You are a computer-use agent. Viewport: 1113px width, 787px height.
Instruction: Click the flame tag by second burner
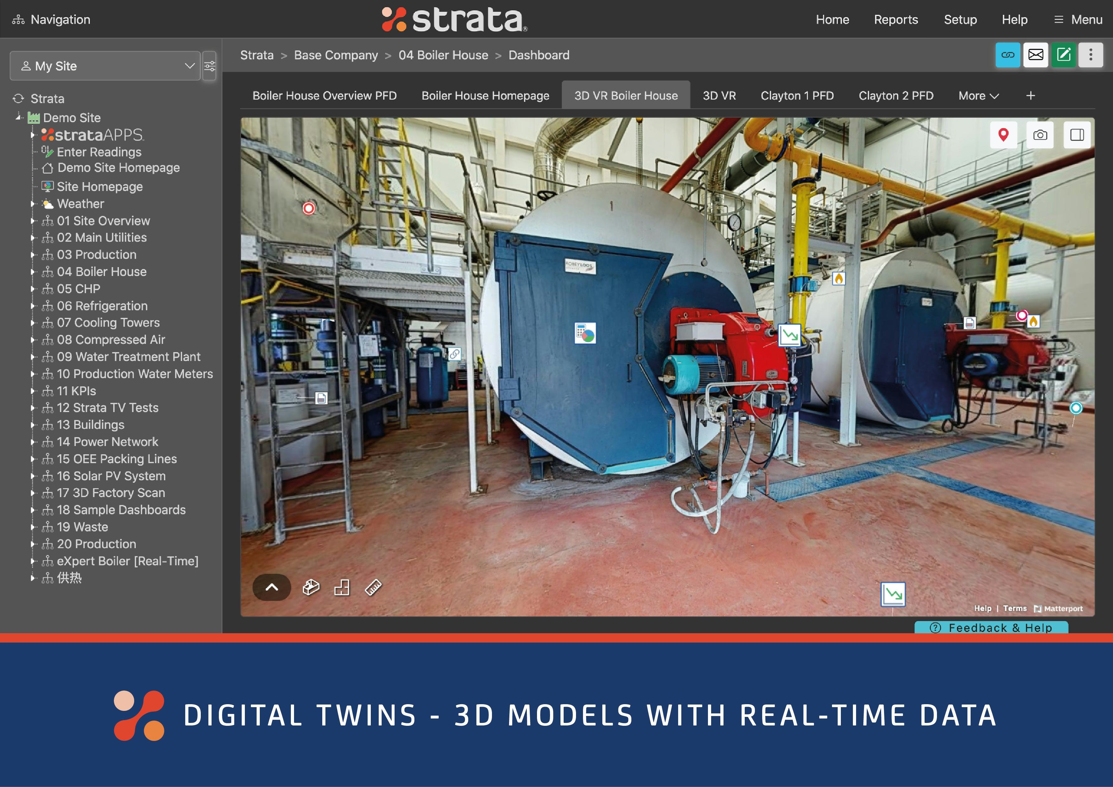[1033, 321]
